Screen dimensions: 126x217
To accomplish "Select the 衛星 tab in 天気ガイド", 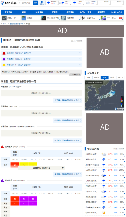I will click(x=88, y=78).
